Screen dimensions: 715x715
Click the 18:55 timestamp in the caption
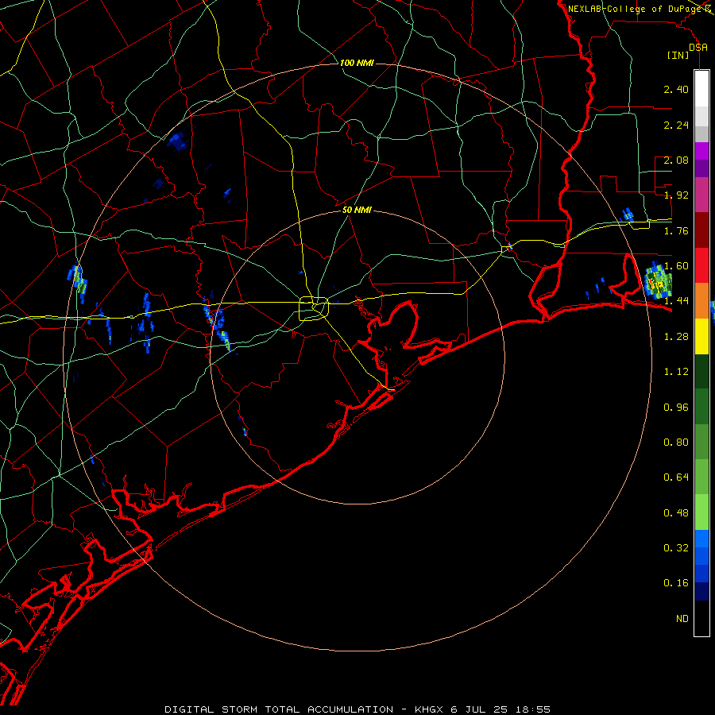533,709
